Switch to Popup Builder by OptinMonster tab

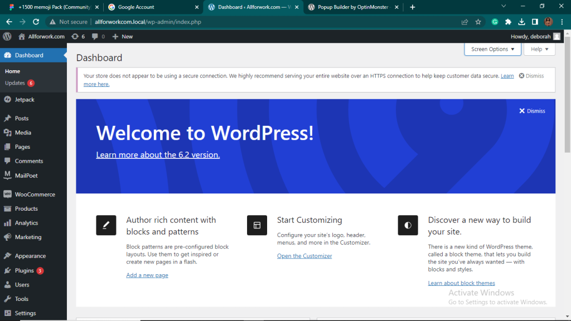[353, 7]
